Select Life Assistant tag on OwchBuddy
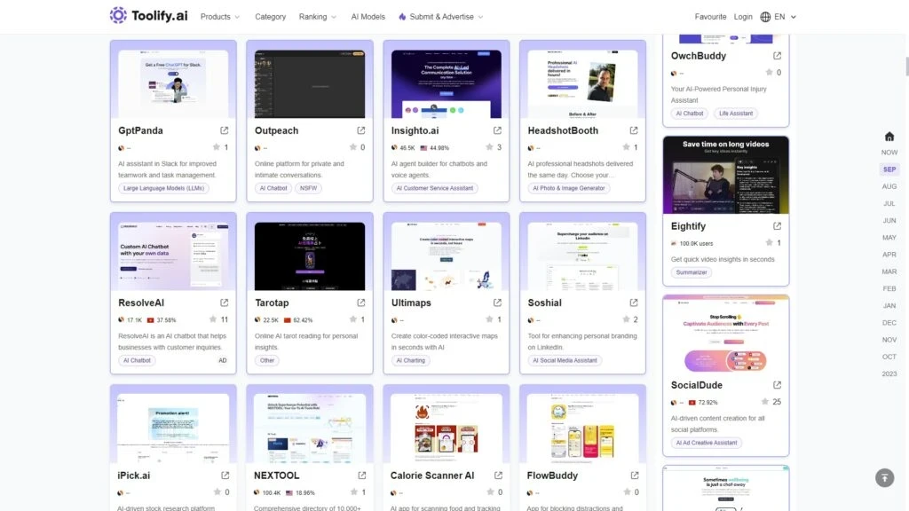909x511 pixels. [x=736, y=114]
